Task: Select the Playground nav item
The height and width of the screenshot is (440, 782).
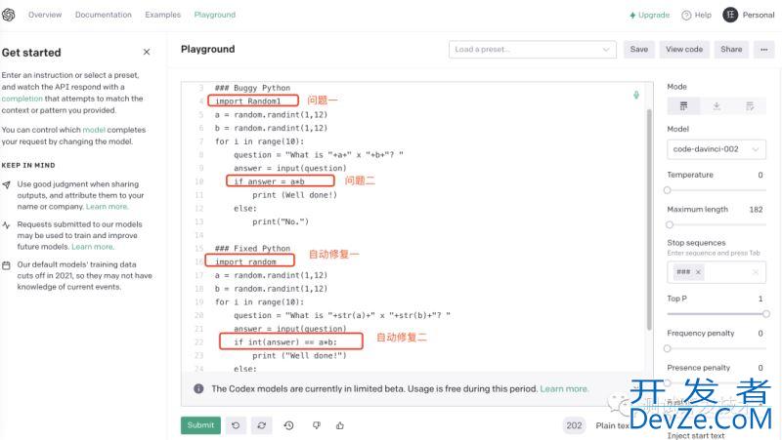Action: point(214,15)
